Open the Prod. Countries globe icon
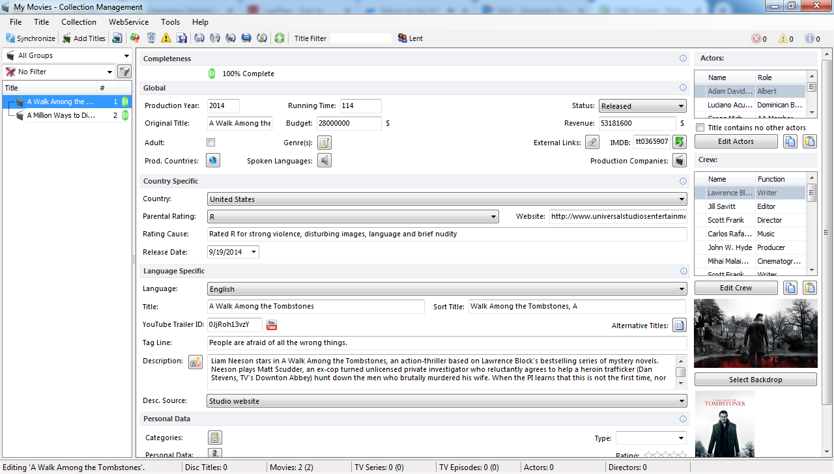This screenshot has height=474, width=834. [x=213, y=160]
